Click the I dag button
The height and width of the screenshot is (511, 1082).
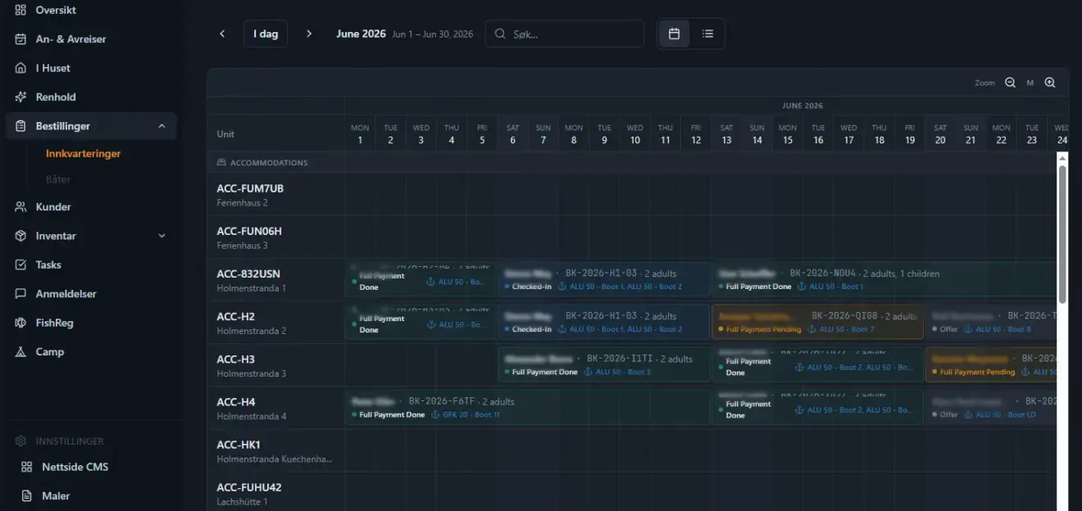[266, 34]
